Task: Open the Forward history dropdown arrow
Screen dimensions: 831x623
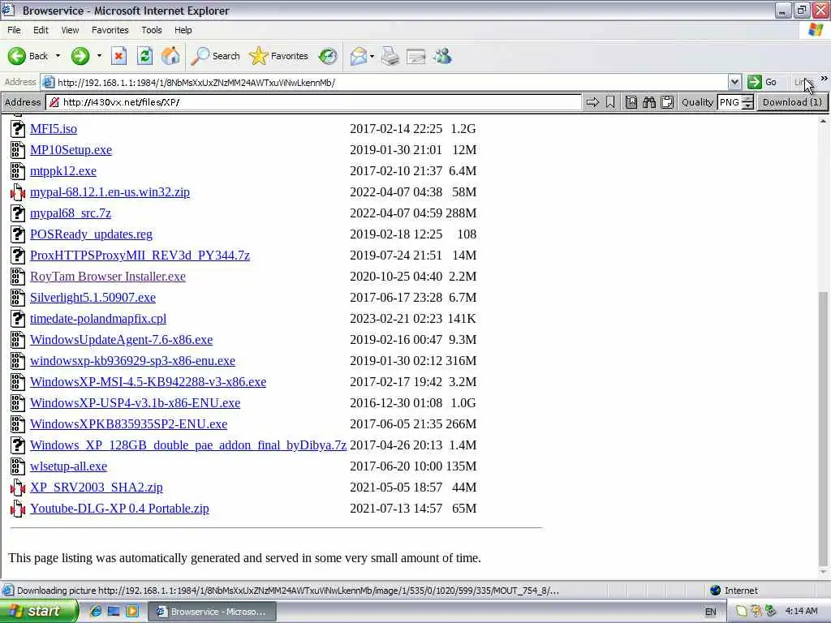Action: [99, 56]
